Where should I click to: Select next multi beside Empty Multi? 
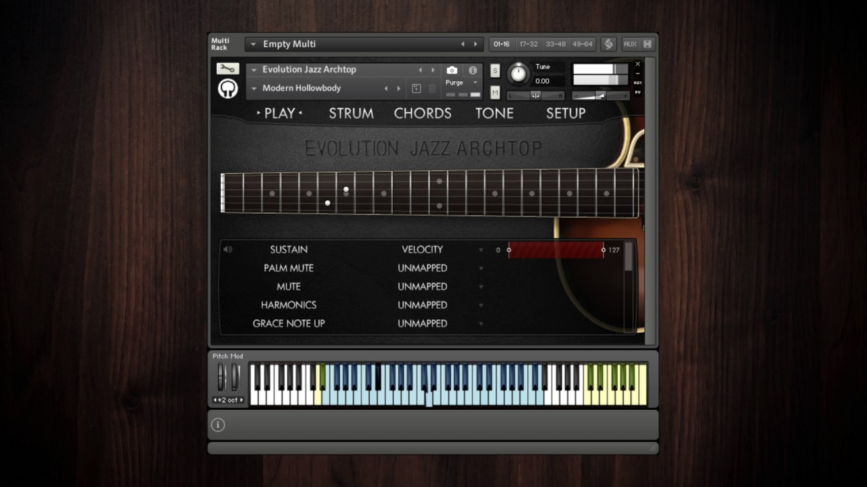click(475, 44)
